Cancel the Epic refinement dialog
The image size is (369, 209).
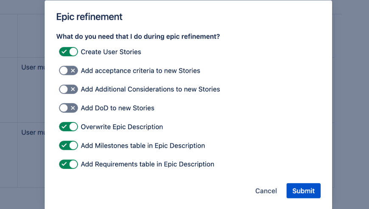(x=266, y=191)
